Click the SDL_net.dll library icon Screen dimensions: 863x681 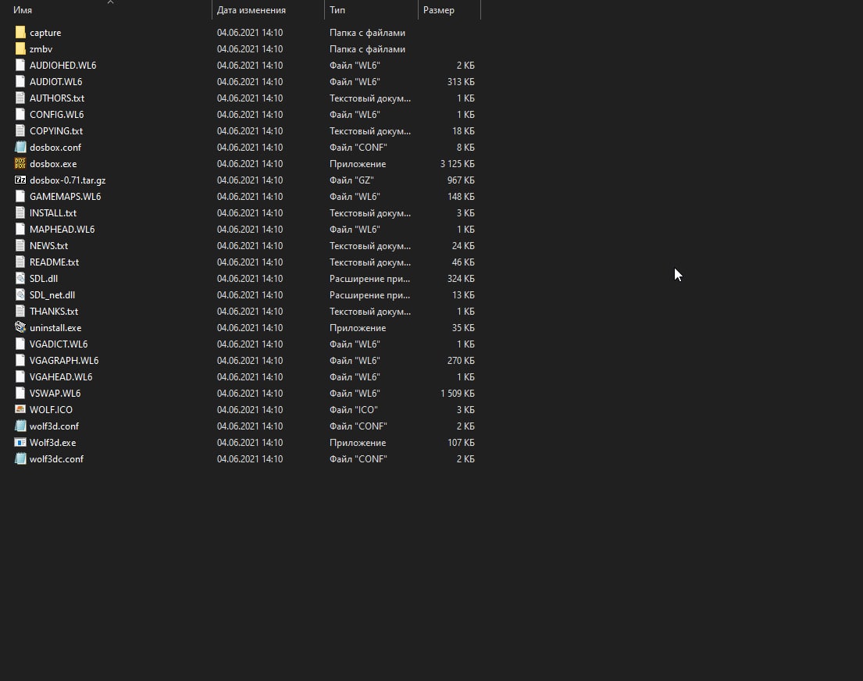click(20, 295)
